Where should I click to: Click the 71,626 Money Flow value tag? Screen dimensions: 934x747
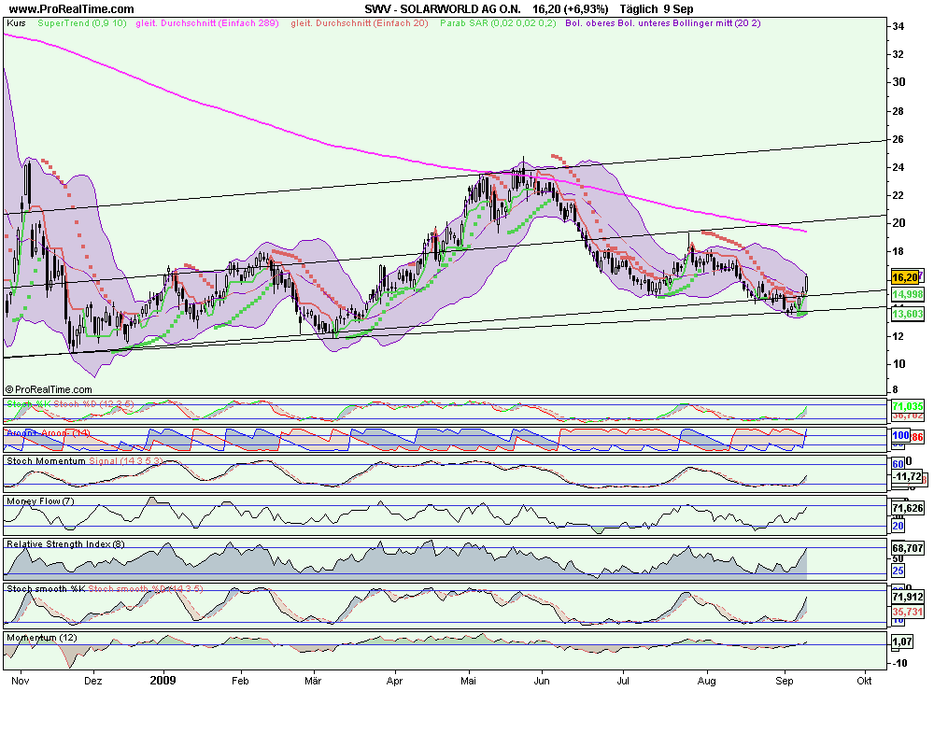907,508
